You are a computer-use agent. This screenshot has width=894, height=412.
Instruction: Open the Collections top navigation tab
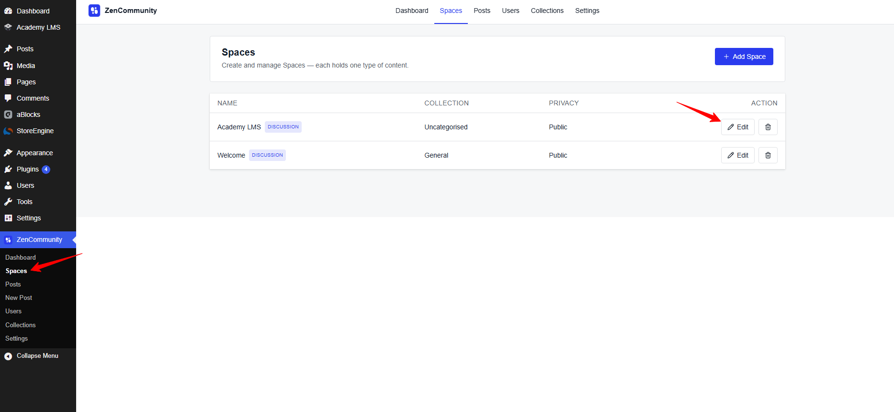[x=547, y=11]
